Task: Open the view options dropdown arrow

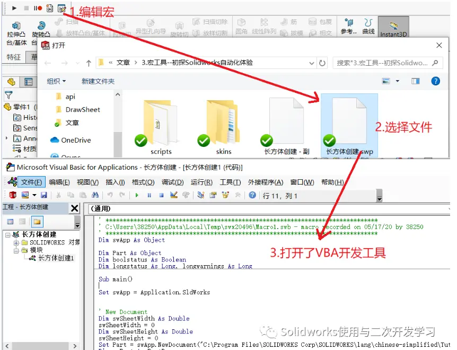Action: tap(397, 81)
